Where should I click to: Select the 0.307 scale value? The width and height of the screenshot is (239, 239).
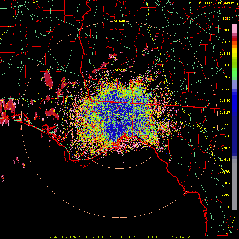tap(225, 183)
